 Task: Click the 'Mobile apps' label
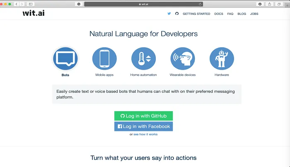coord(104,75)
